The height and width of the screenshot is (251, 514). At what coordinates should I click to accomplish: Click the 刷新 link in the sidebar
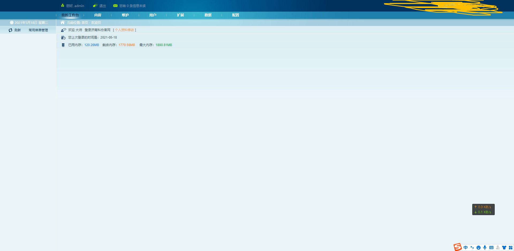tap(18, 30)
